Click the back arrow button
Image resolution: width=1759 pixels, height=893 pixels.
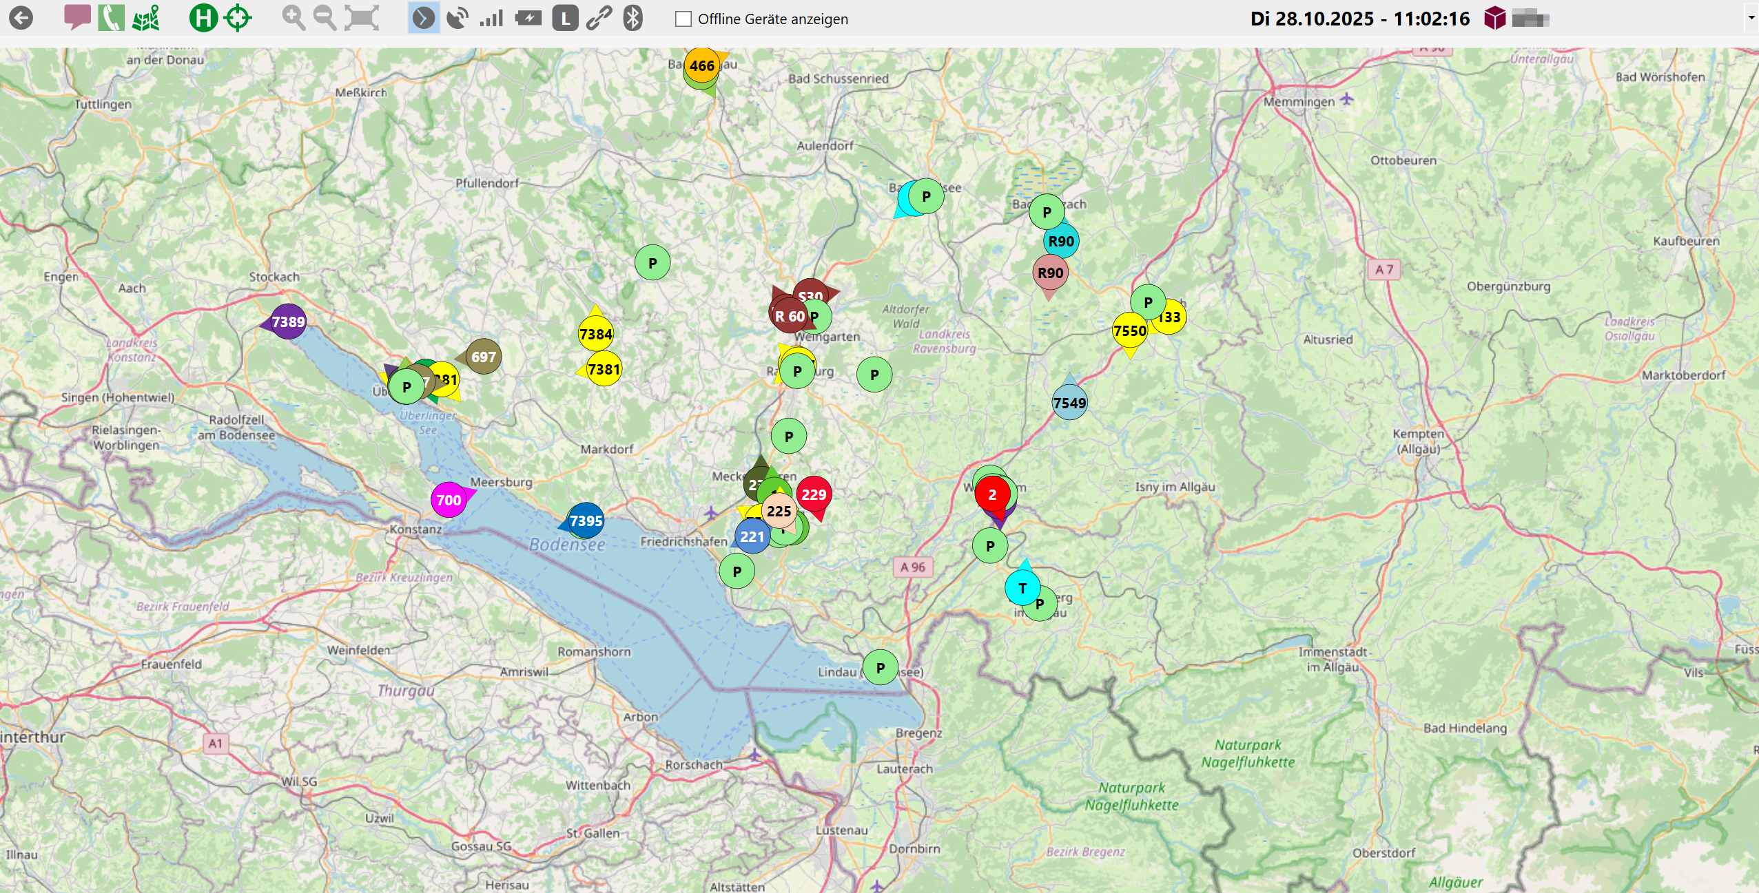[21, 18]
